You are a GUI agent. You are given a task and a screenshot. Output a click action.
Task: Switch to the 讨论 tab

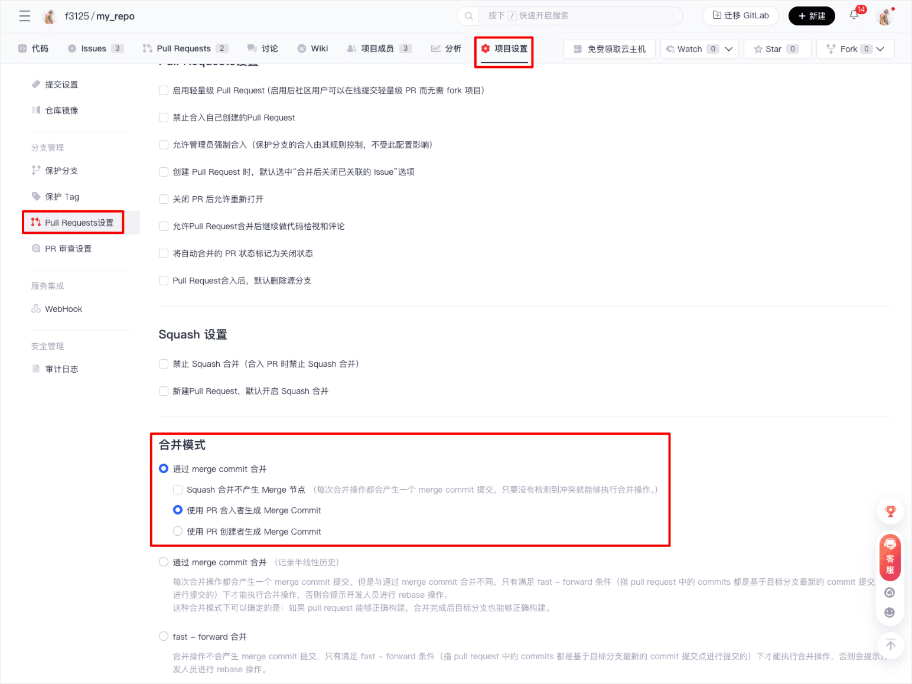[x=263, y=48]
